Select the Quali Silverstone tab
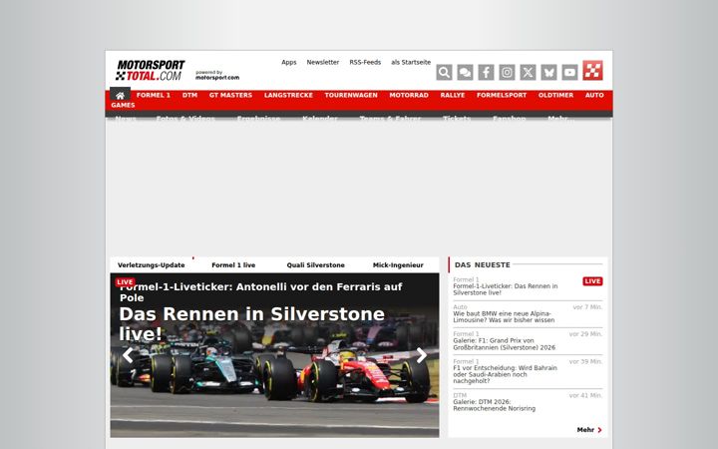This screenshot has width=718, height=449. click(x=315, y=265)
